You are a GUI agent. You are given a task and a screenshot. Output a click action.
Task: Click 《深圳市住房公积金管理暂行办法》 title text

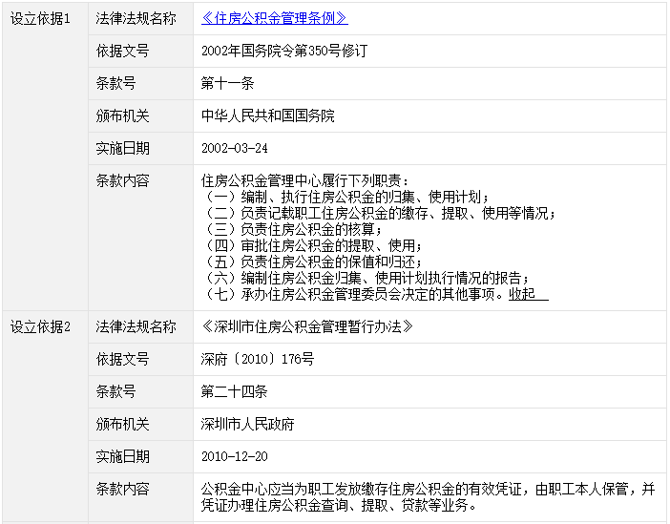coord(307,327)
